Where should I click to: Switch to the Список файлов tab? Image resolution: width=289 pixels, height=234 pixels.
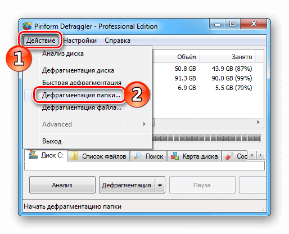click(99, 156)
